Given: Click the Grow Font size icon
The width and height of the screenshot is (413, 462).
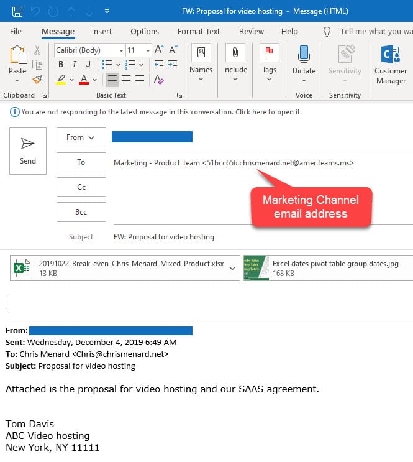Looking at the screenshot, I should coord(158,50).
